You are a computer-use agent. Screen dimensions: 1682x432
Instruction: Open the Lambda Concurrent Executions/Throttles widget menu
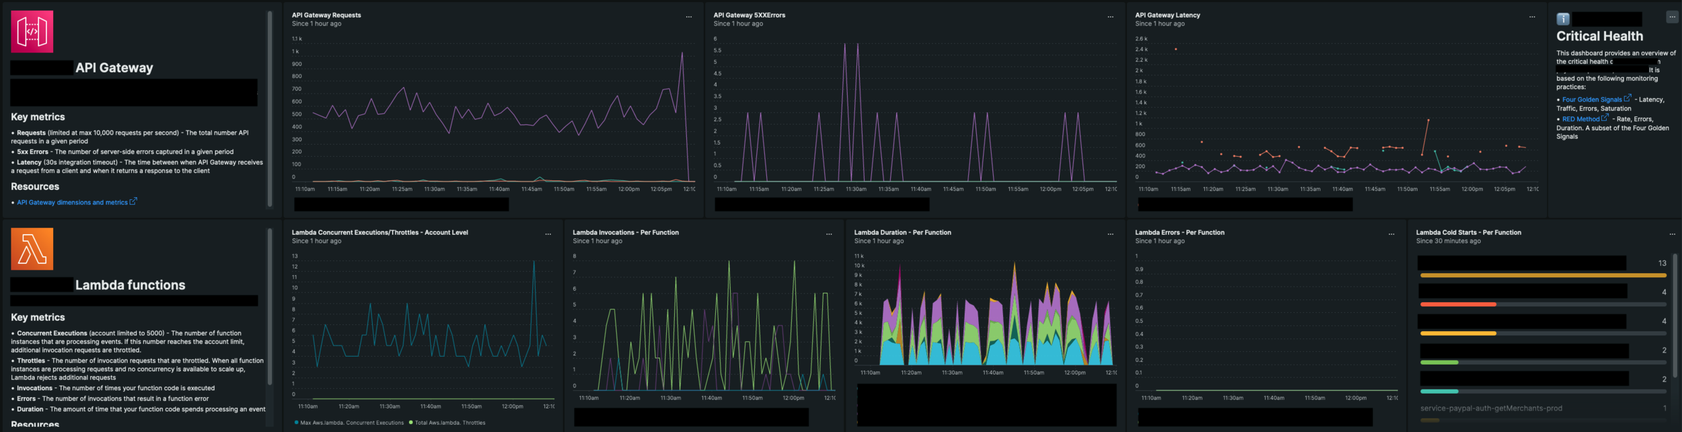(x=548, y=234)
